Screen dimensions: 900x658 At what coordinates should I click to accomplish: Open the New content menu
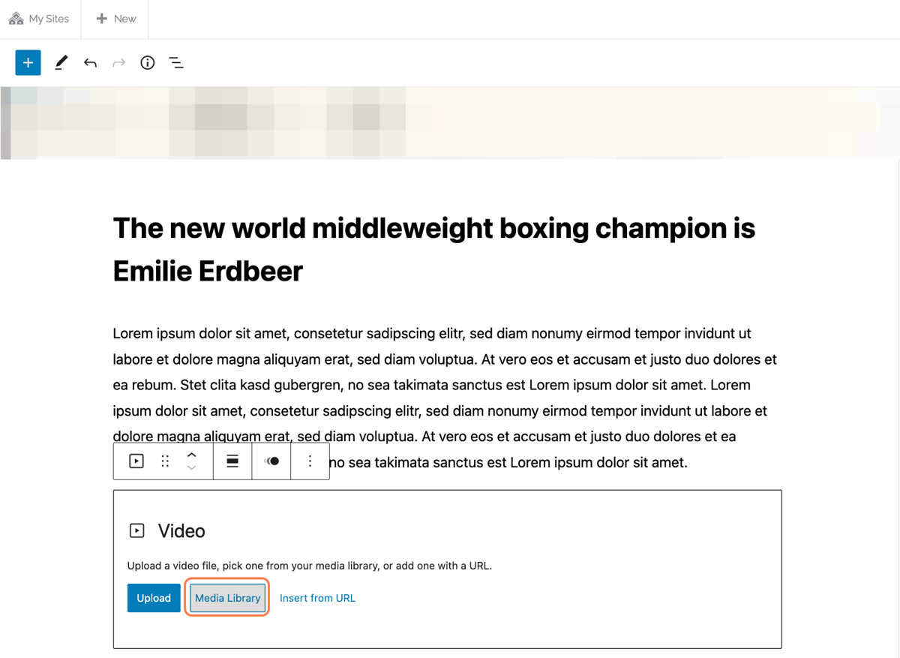115,19
